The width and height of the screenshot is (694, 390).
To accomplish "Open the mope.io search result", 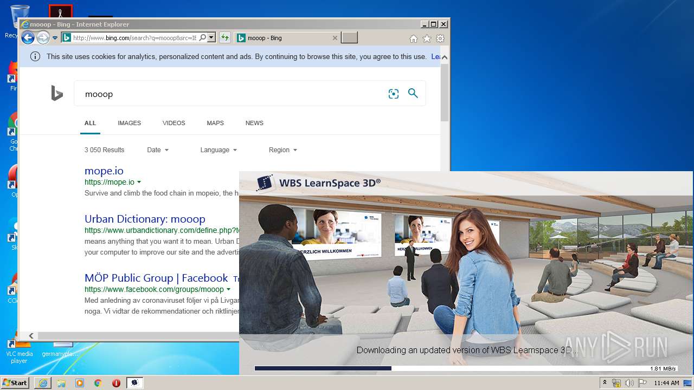I will [x=104, y=171].
